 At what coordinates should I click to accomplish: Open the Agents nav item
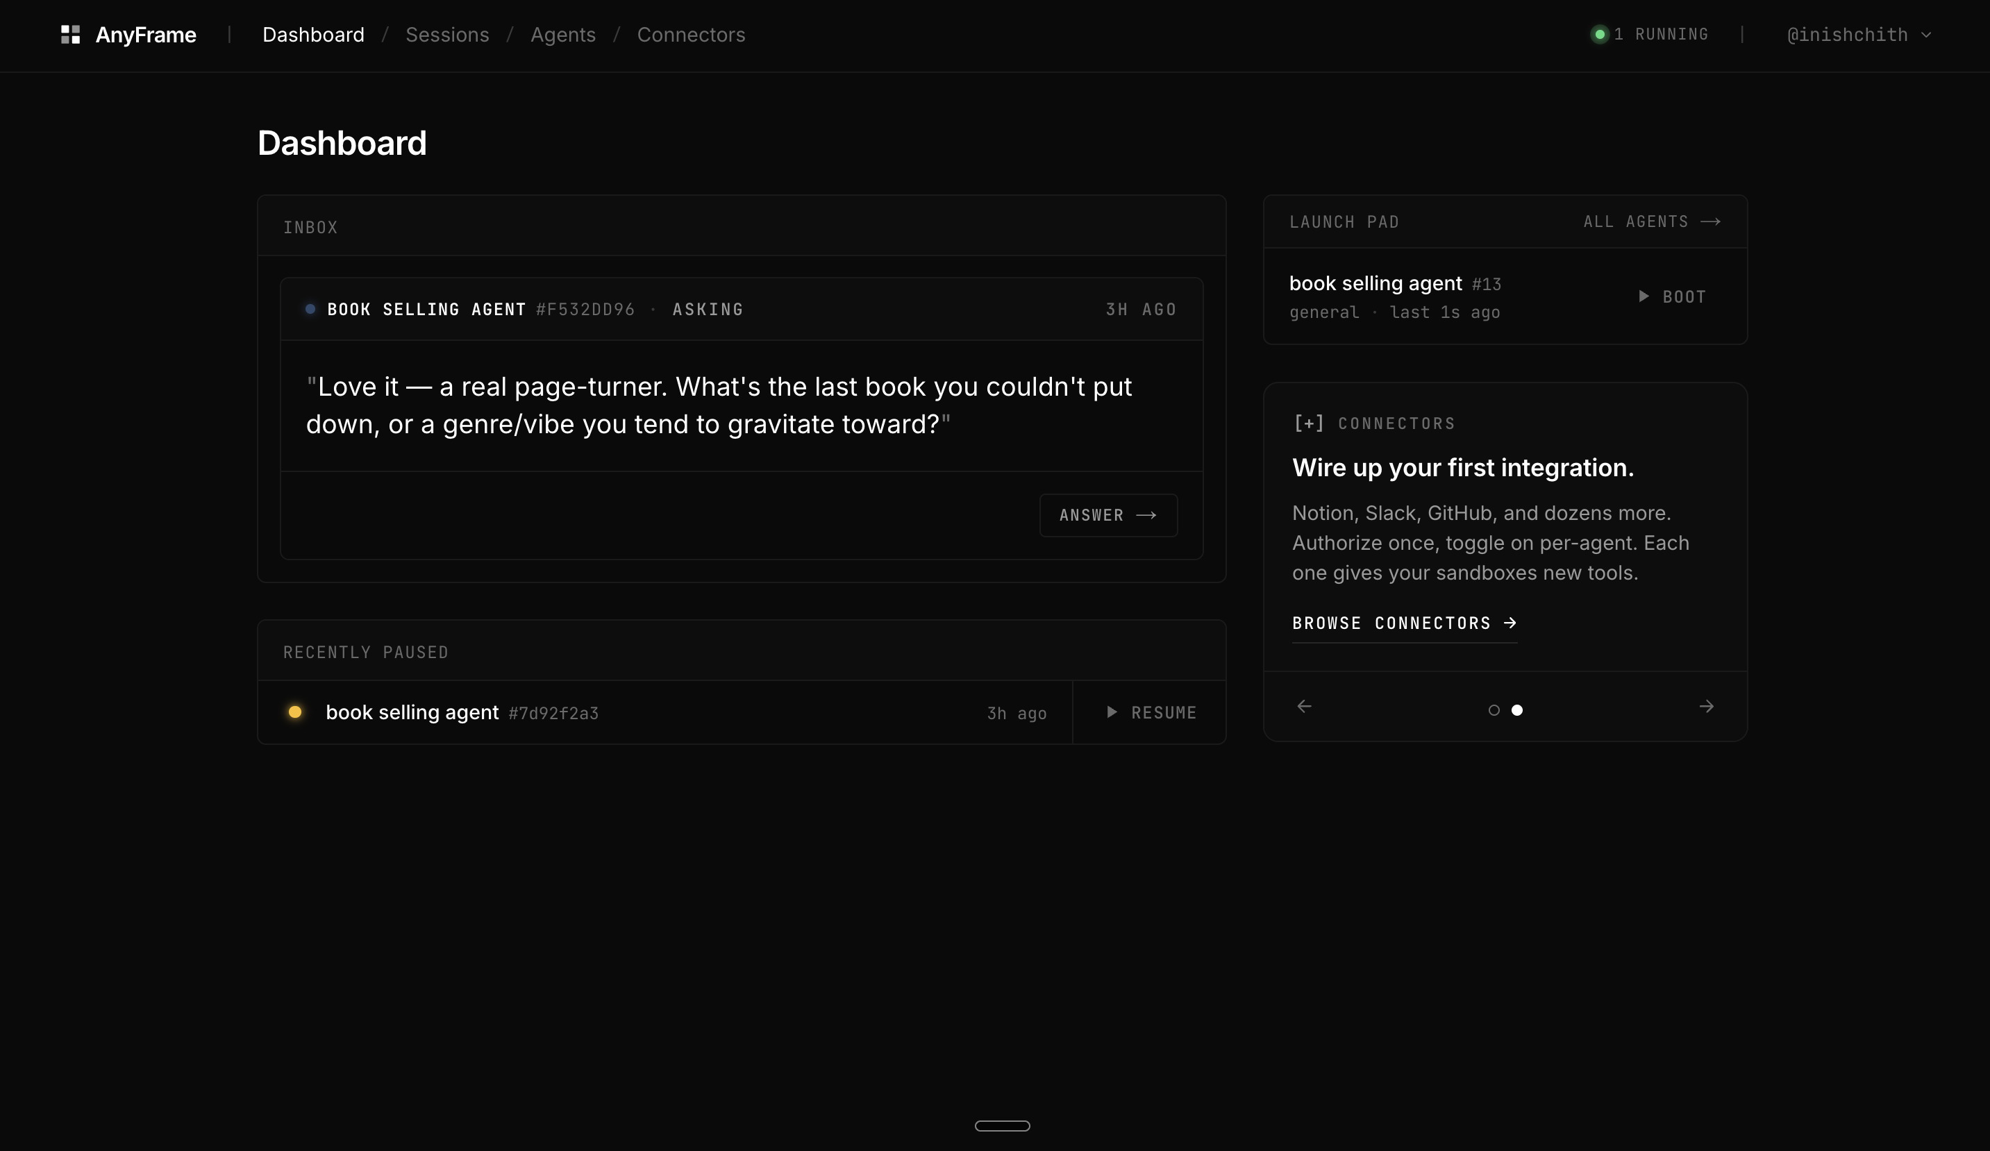click(563, 35)
